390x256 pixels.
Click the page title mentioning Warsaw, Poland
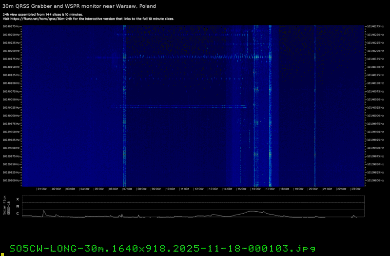(x=80, y=6)
